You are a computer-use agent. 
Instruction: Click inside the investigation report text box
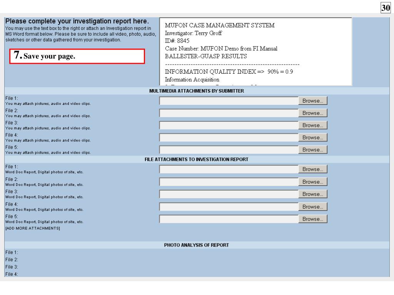tap(255, 52)
